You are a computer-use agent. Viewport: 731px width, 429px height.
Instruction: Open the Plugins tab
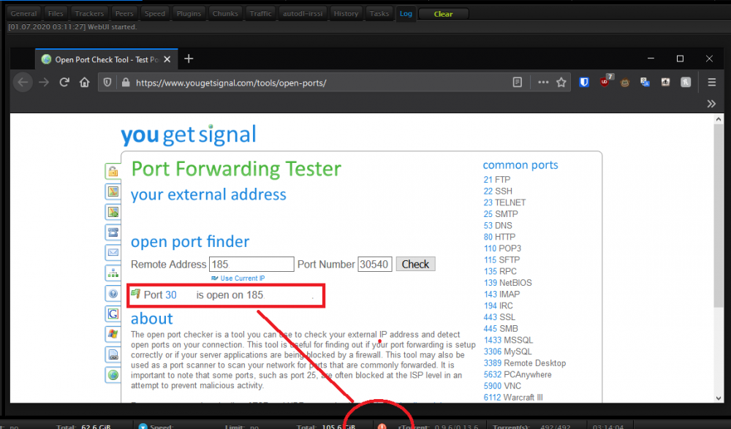(189, 14)
